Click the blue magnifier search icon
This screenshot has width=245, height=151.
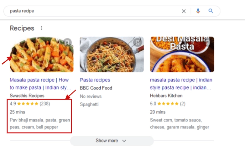tap(211, 11)
